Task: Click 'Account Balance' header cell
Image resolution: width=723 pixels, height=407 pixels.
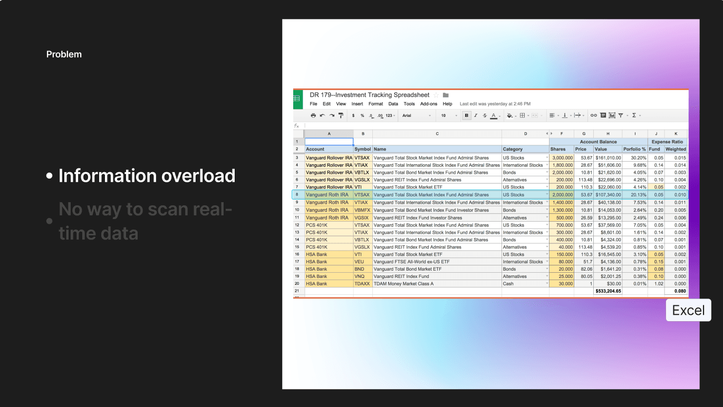Action: (x=598, y=142)
